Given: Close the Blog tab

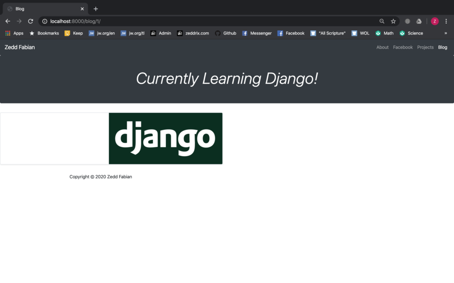Looking at the screenshot, I should [82, 9].
